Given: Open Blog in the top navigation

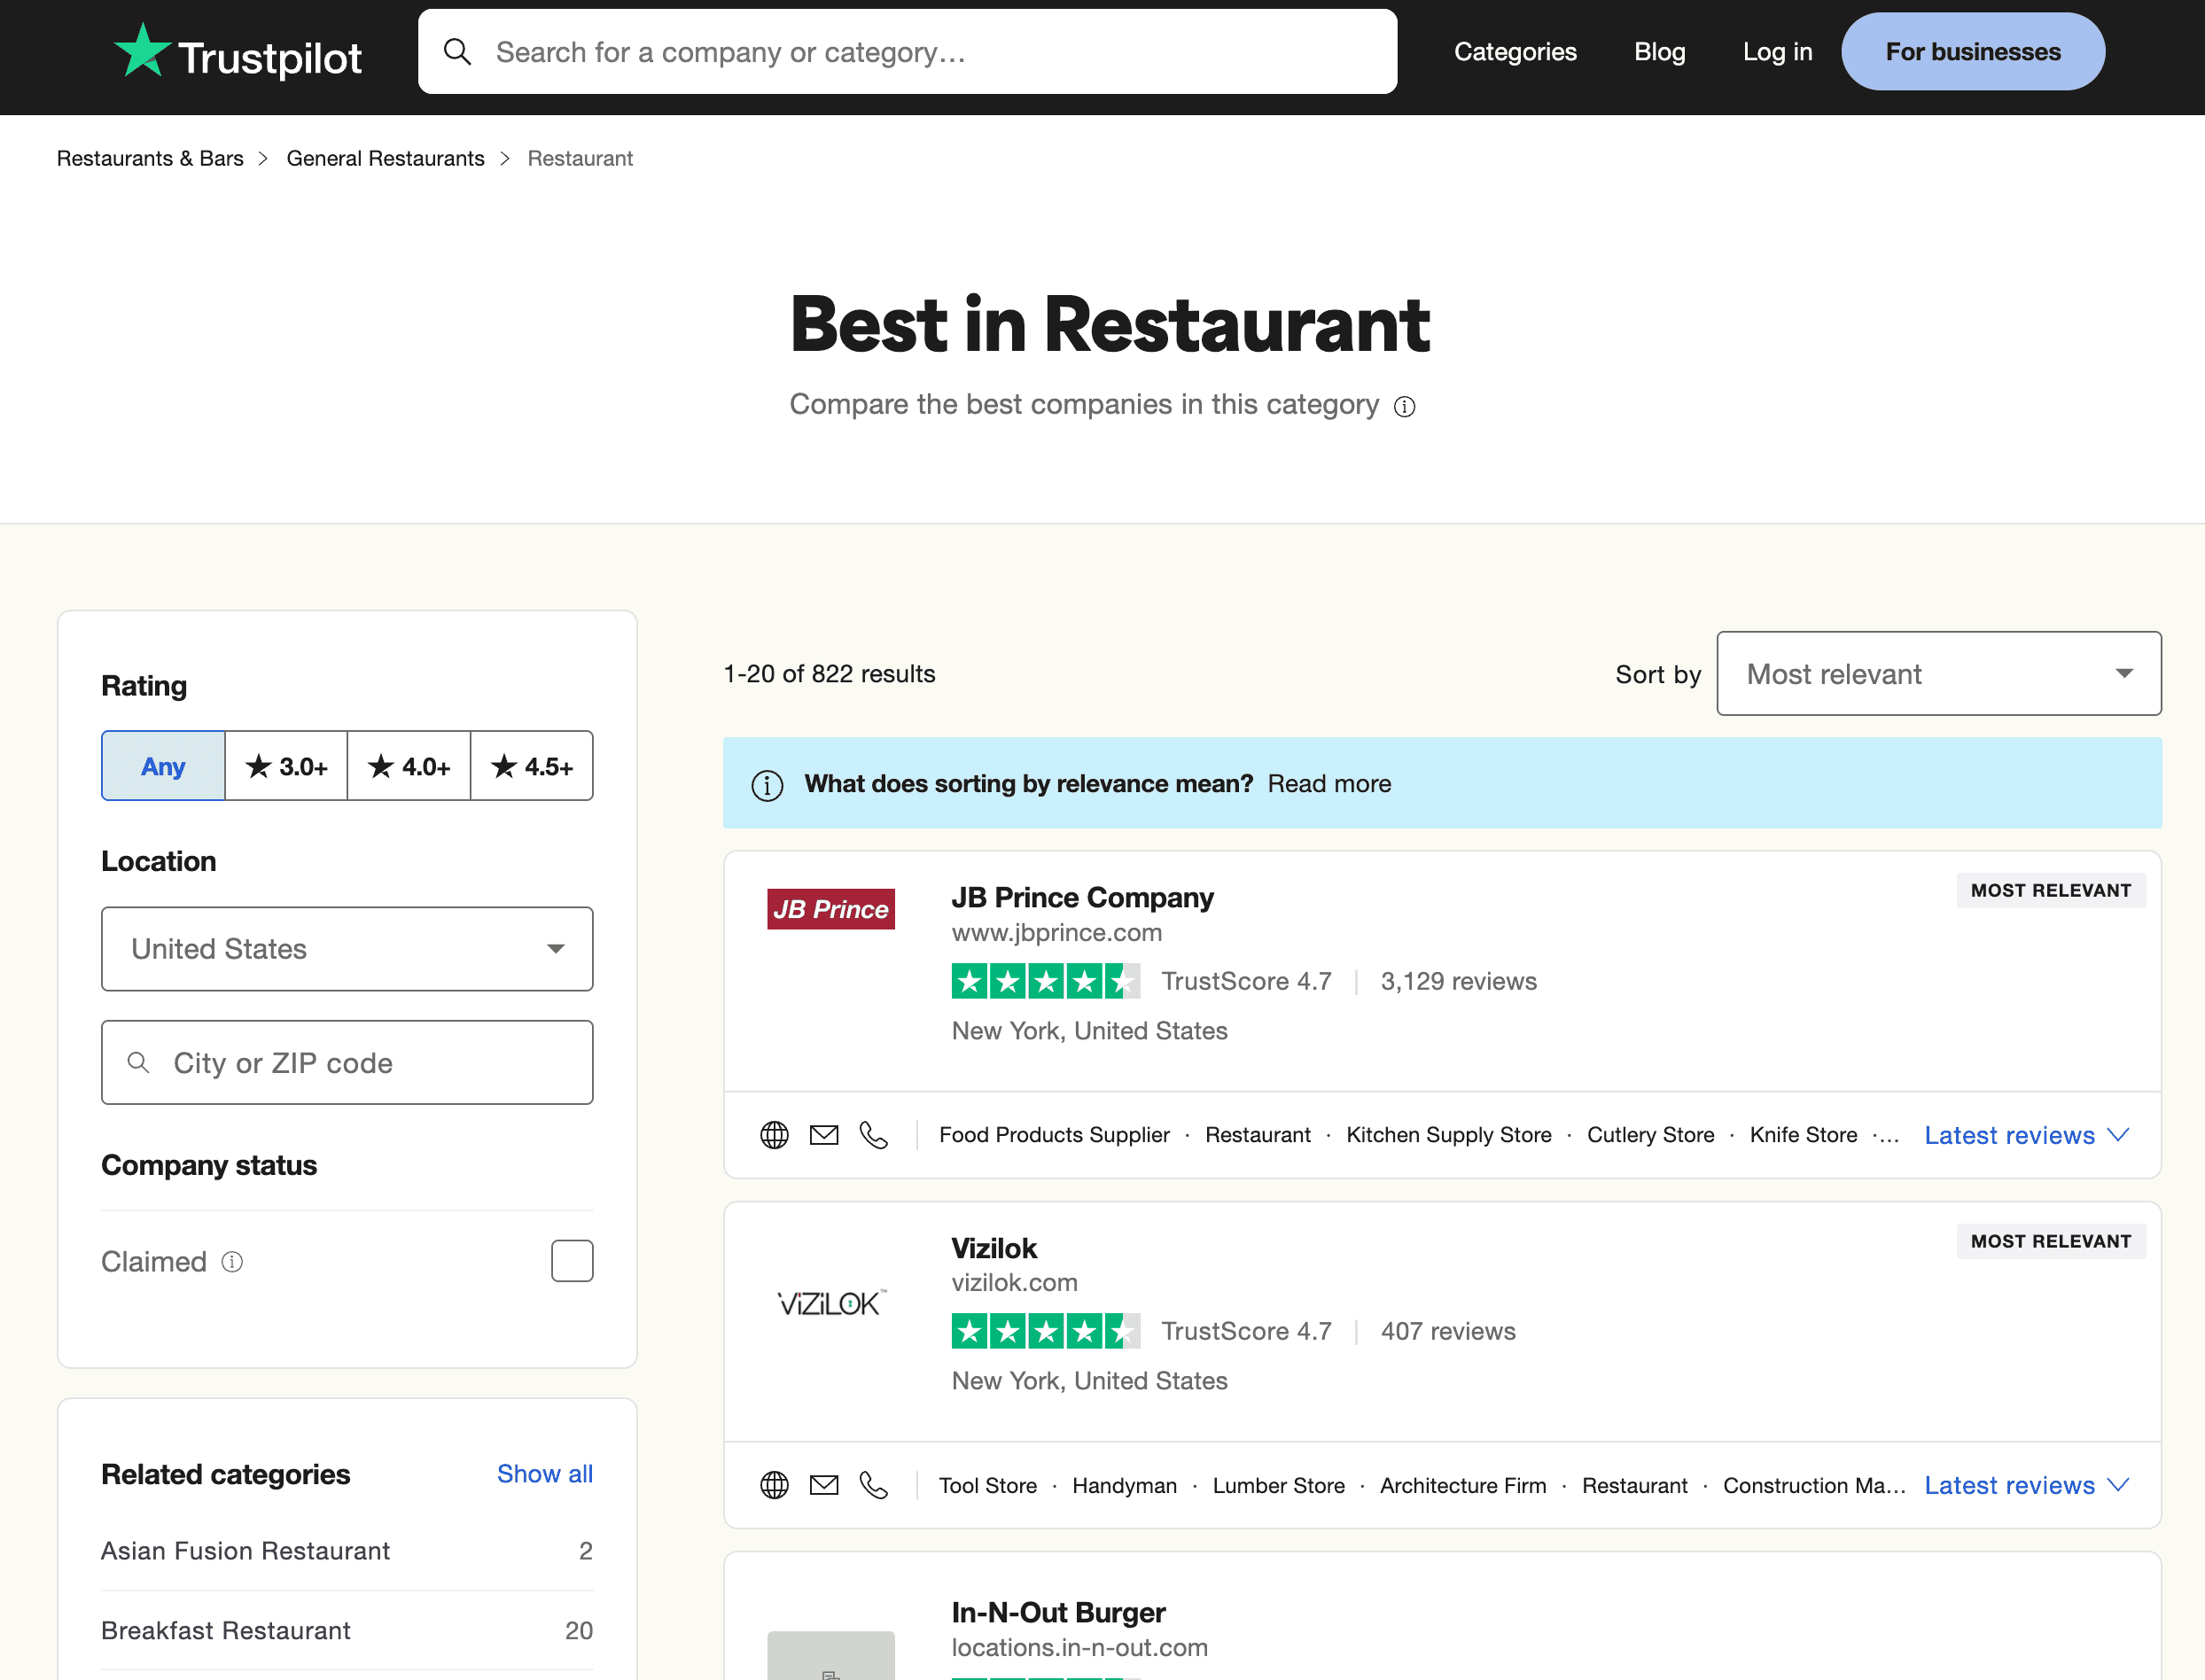Looking at the screenshot, I should [1659, 52].
